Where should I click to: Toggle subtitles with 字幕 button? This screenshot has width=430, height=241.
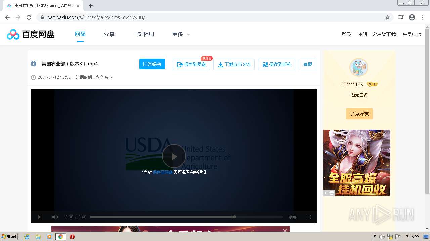point(293,217)
